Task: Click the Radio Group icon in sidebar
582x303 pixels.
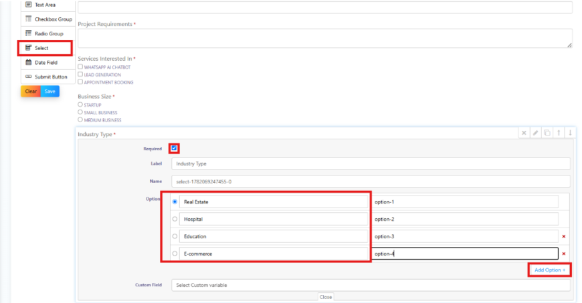Action: tap(28, 33)
